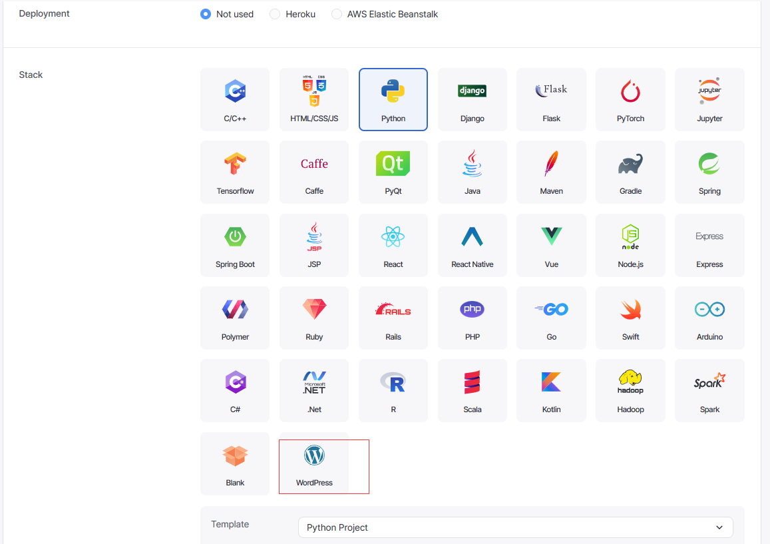Select the React stack

pyautogui.click(x=393, y=245)
